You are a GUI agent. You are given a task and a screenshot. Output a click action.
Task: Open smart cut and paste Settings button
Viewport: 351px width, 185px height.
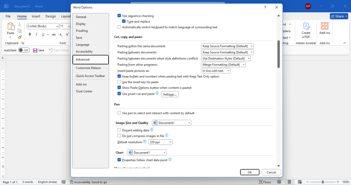pyautogui.click(x=170, y=94)
